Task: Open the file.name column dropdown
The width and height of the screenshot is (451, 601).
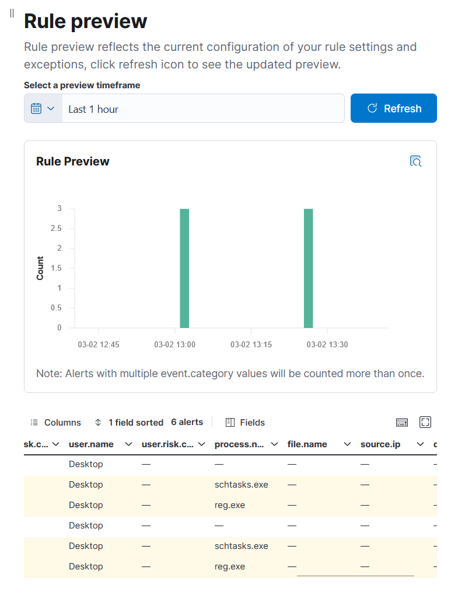Action: click(347, 444)
